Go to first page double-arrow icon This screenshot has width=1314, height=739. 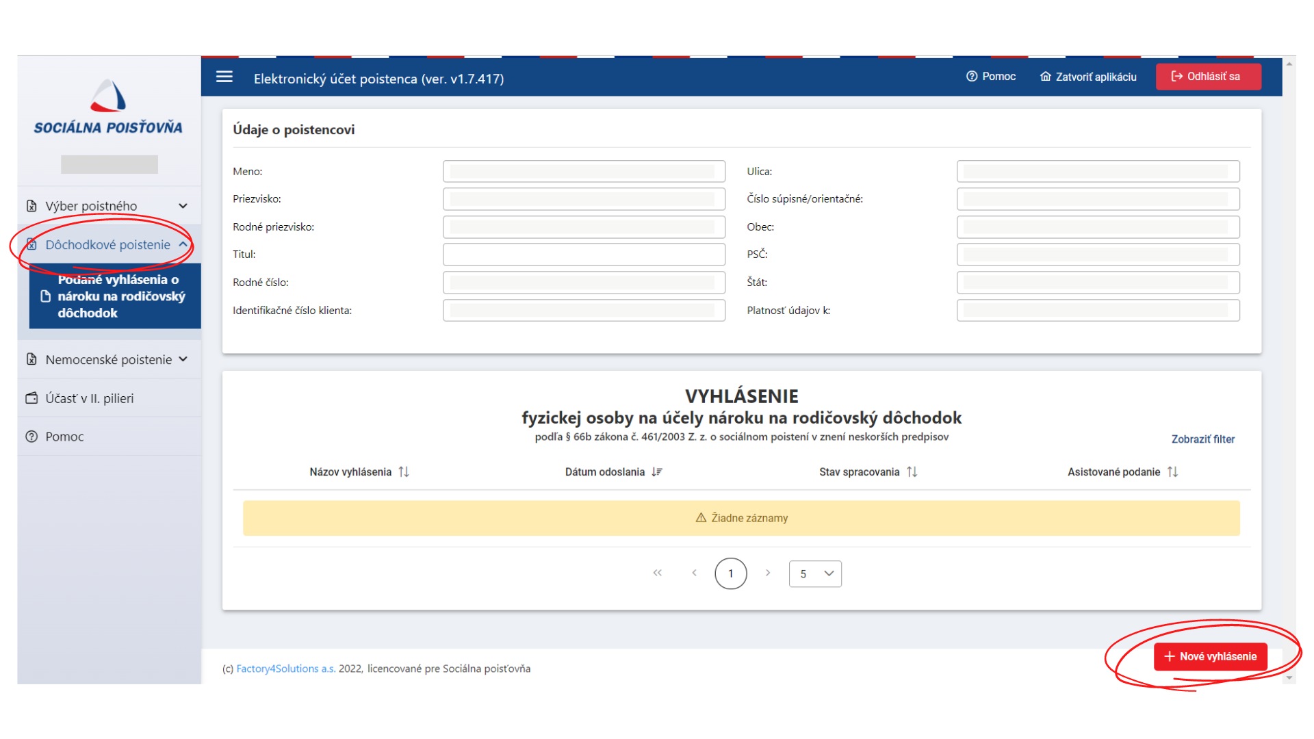657,573
